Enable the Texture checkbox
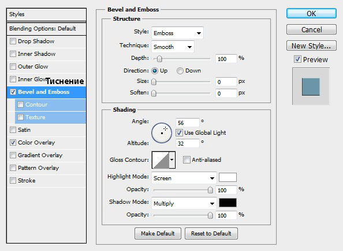The width and height of the screenshot is (343, 251). 21,117
